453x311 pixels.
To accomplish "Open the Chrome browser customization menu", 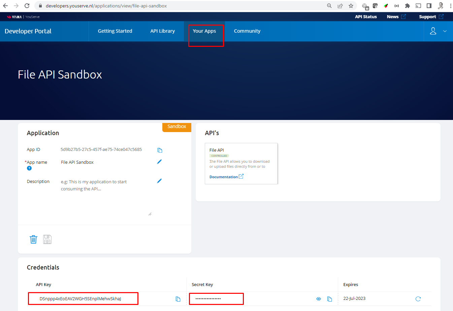I will click(x=450, y=6).
